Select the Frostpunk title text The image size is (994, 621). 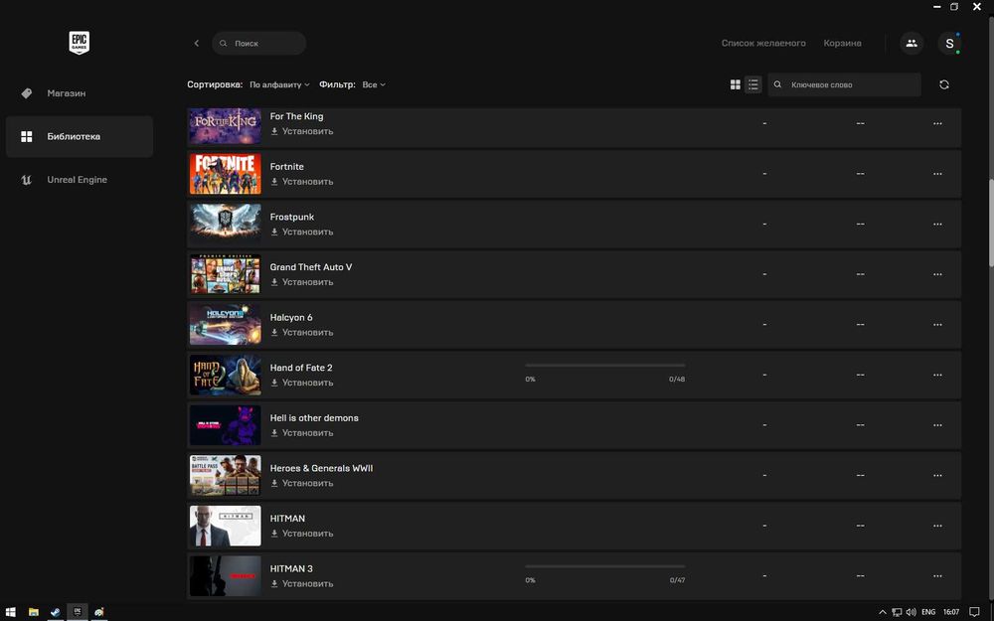291,217
